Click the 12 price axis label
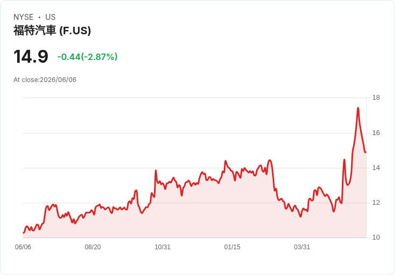 point(376,203)
